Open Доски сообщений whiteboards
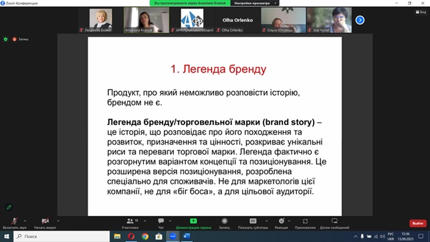The image size is (430, 242). (334, 223)
